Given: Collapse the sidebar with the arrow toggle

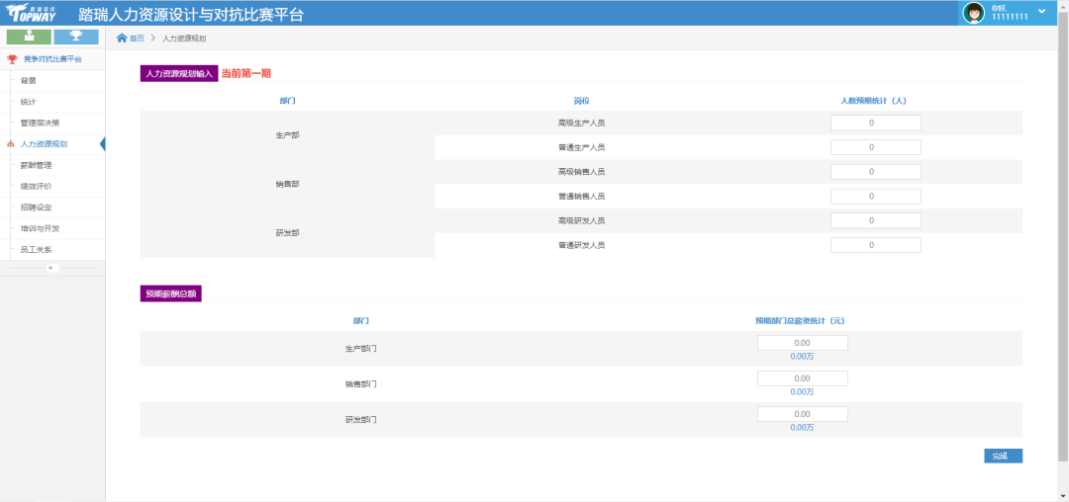Looking at the screenshot, I should [52, 268].
